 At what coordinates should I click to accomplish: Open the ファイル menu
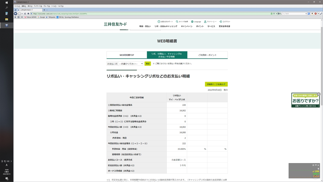17,6
